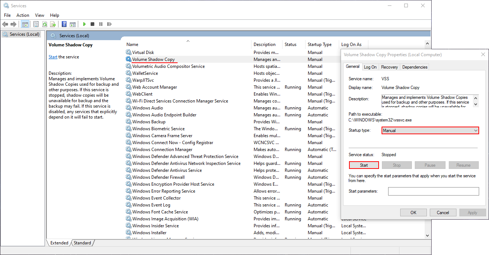489x255 pixels.
Task: Select Windows Biometric Service row
Action: (232, 128)
